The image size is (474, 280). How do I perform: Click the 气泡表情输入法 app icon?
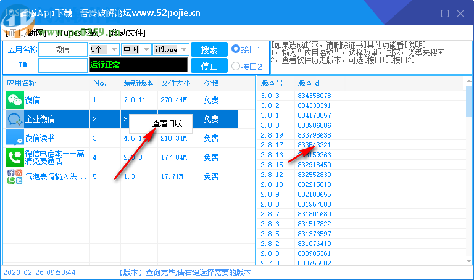click(15, 176)
